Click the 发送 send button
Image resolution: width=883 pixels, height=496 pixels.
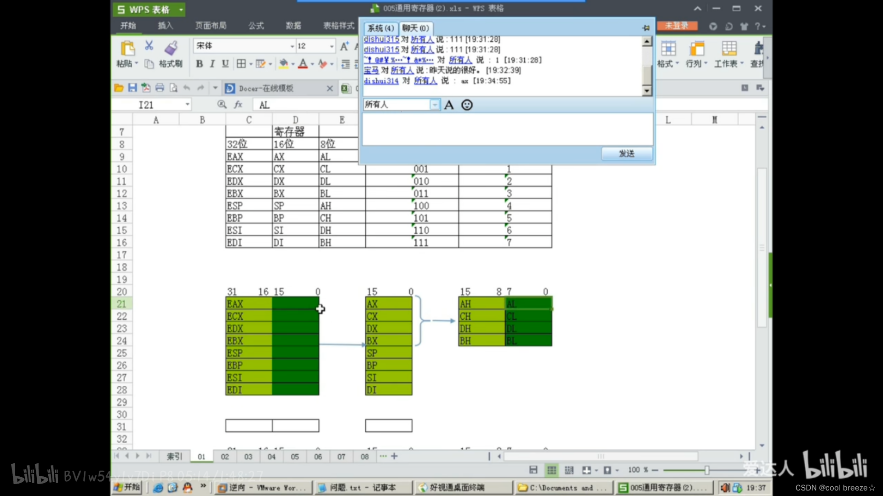pos(627,153)
